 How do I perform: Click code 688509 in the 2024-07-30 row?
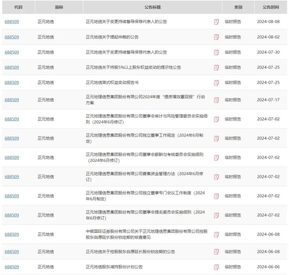12,52
